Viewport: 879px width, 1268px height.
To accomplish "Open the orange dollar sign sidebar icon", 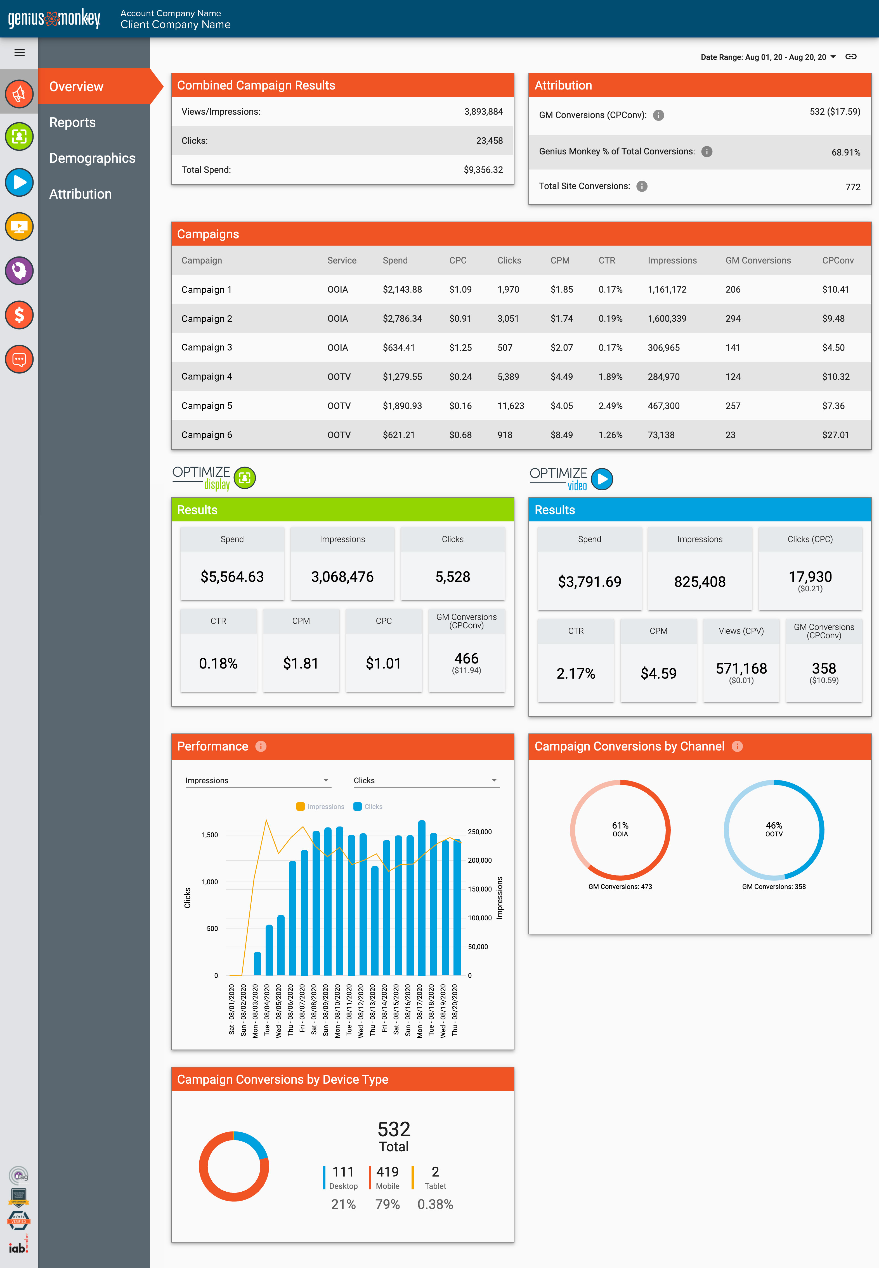I will pos(19,315).
